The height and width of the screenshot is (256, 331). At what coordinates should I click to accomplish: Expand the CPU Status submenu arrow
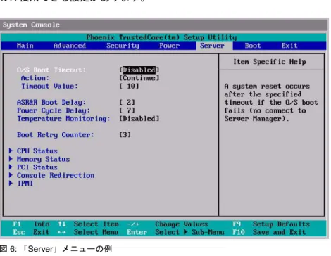click(11, 151)
